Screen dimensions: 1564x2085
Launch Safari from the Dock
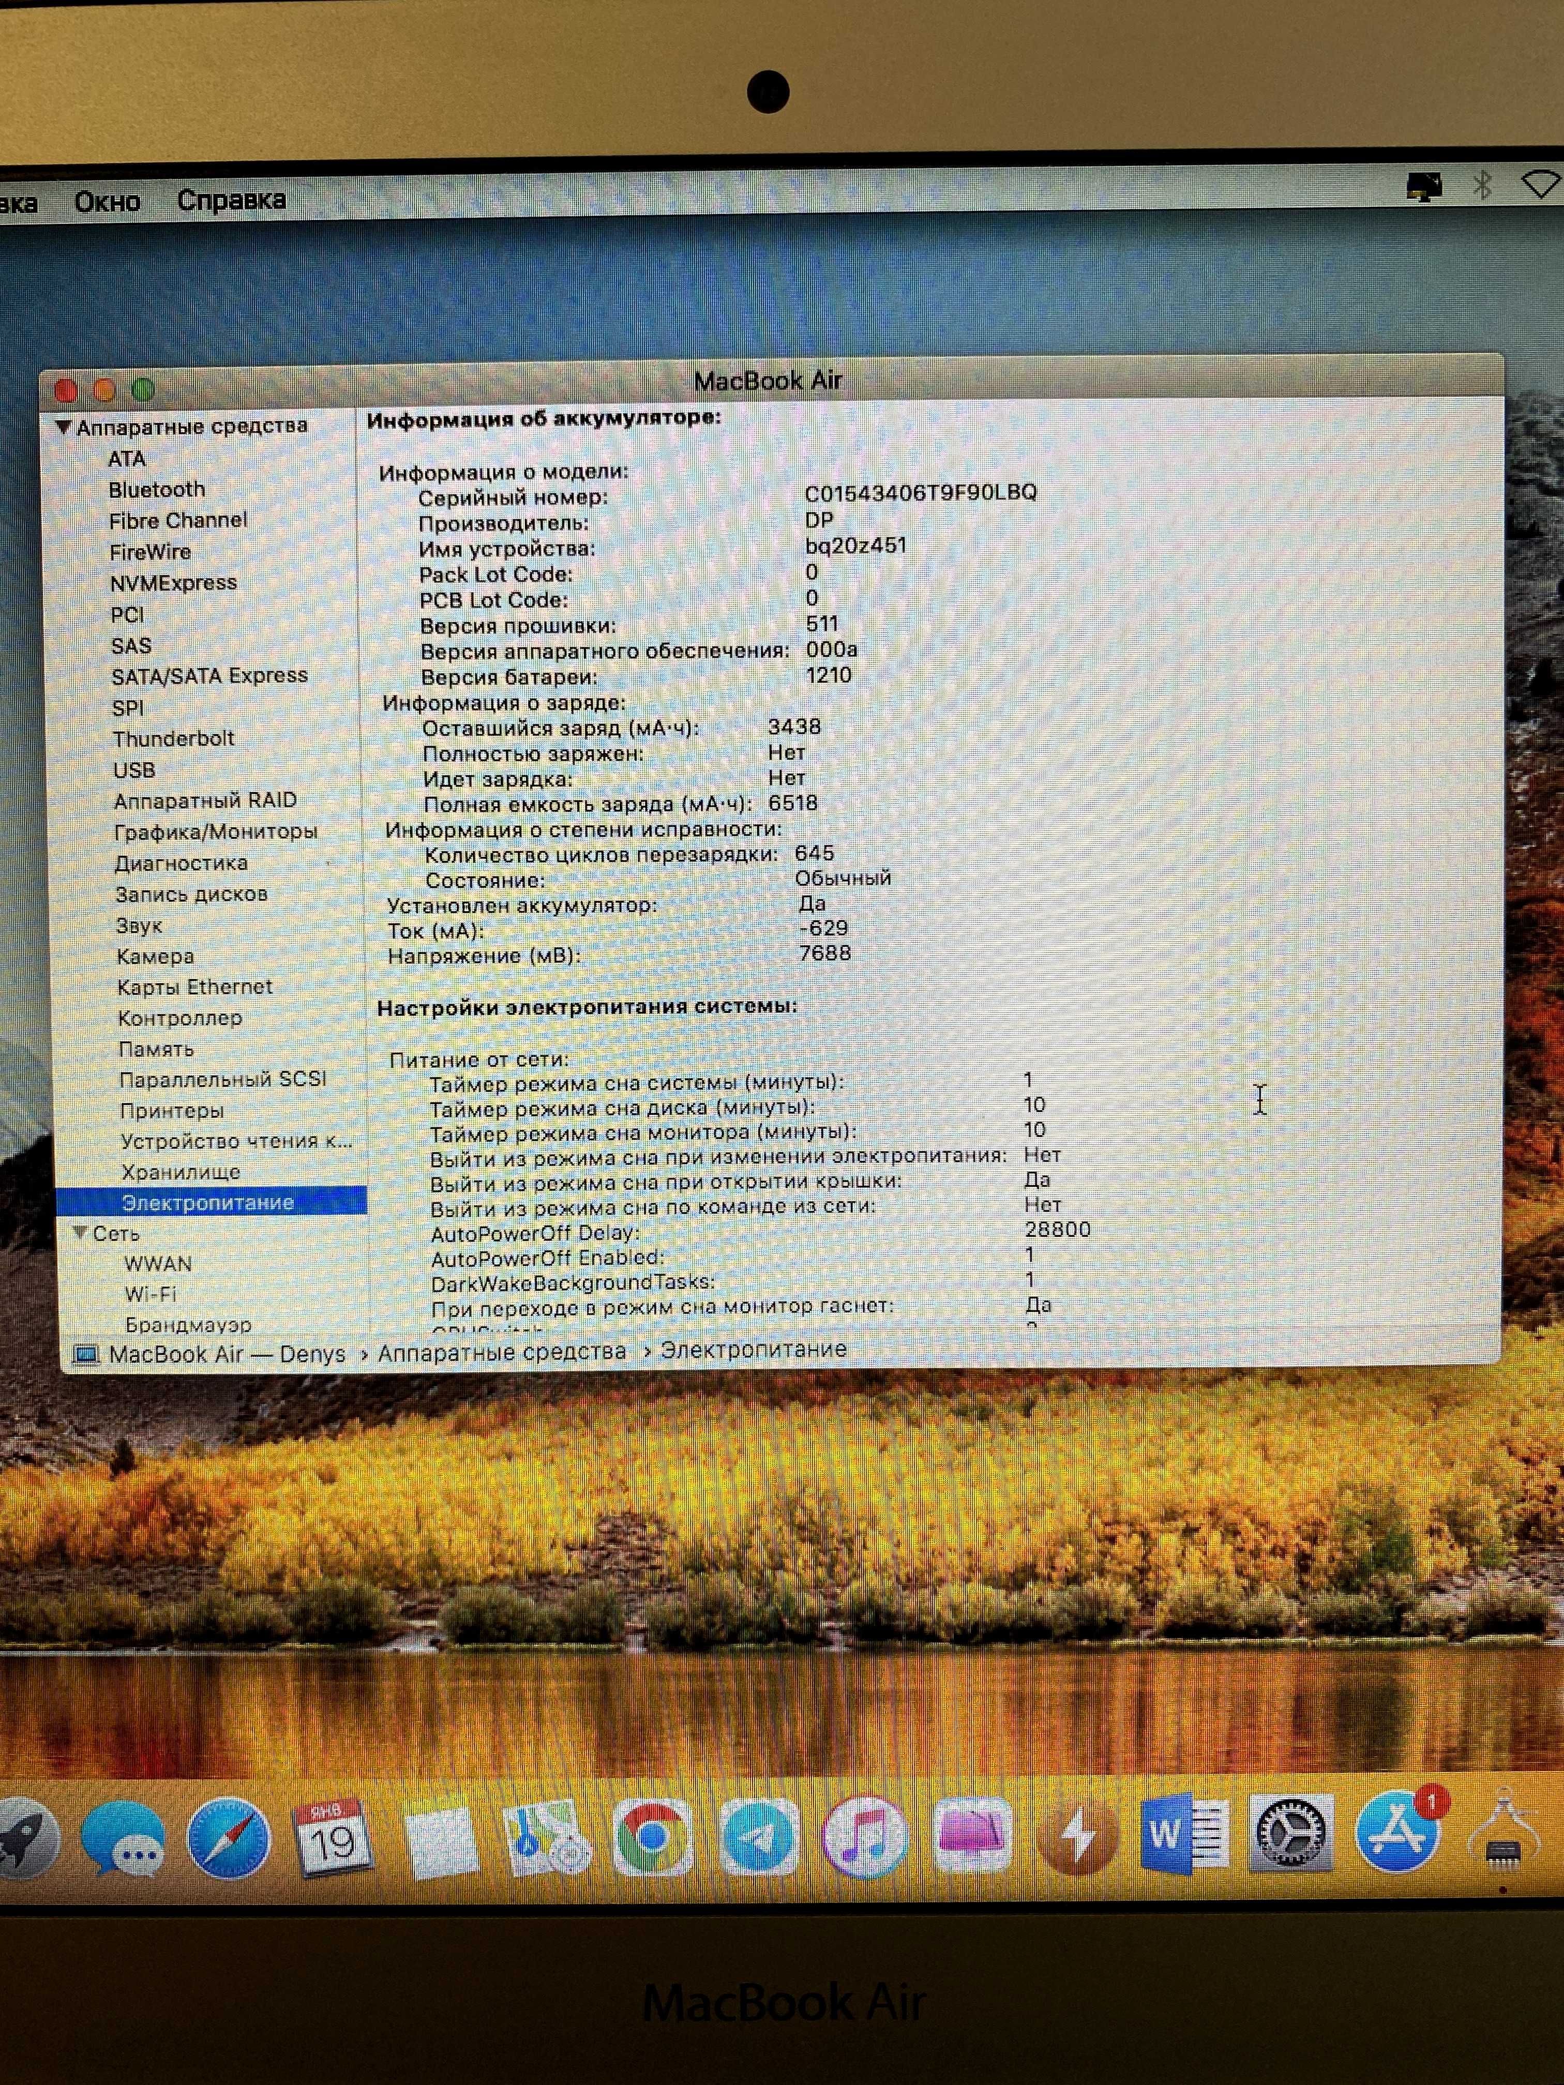[228, 1838]
